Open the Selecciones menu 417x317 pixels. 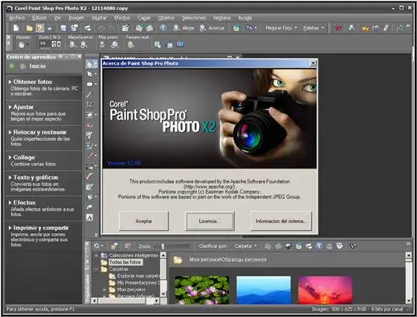click(x=194, y=18)
